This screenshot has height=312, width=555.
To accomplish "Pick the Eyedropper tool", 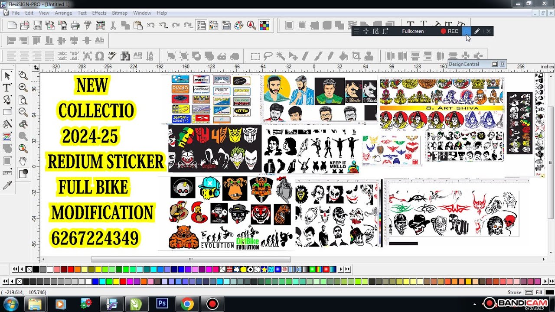I will 7,186.
